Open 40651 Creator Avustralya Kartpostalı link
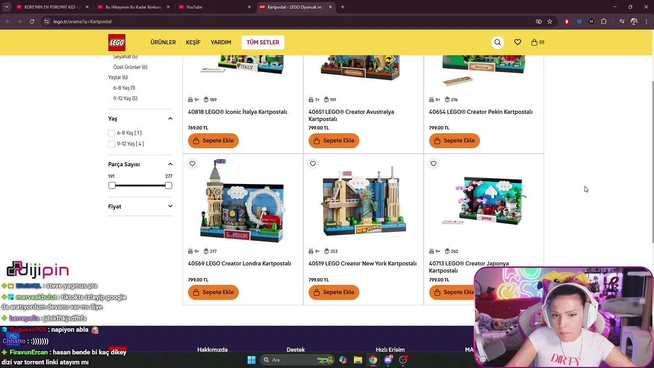 coord(351,116)
